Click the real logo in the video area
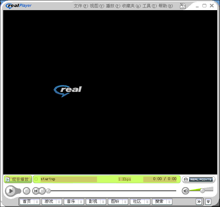This screenshot has width=220, height=207. [68, 91]
